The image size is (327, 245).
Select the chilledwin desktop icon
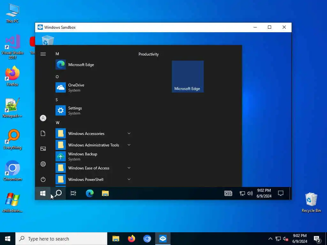[x=12, y=203]
